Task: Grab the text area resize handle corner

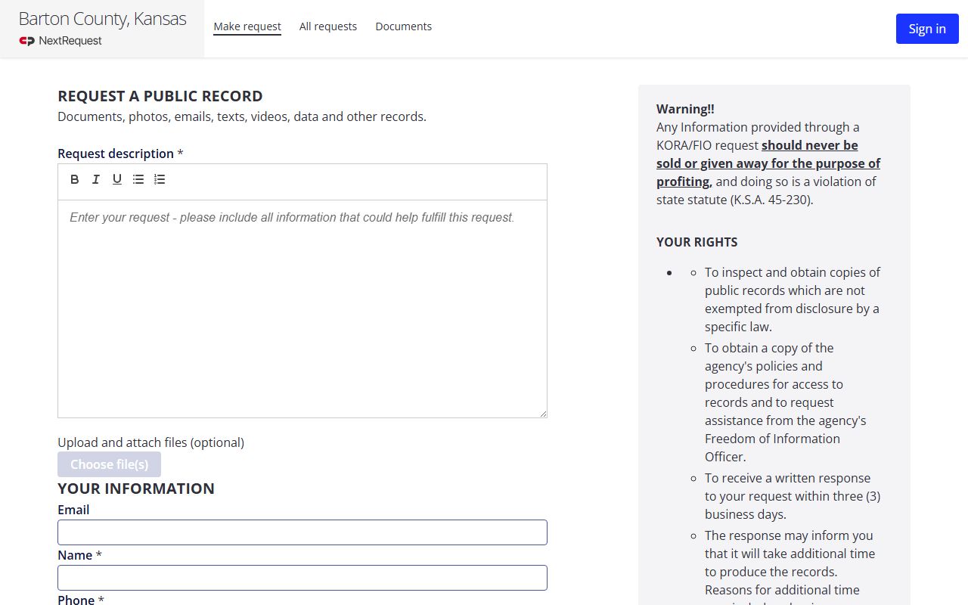Action: [x=542, y=413]
